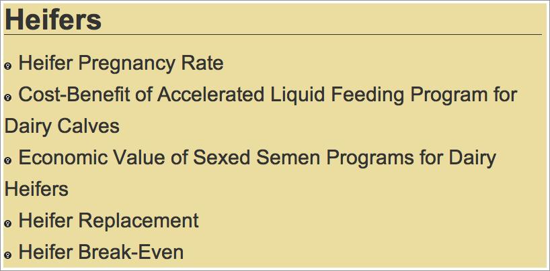This screenshot has height=271, width=550.
Task: Click the horizontal rule under the Heifers heading
Action: coord(273,35)
